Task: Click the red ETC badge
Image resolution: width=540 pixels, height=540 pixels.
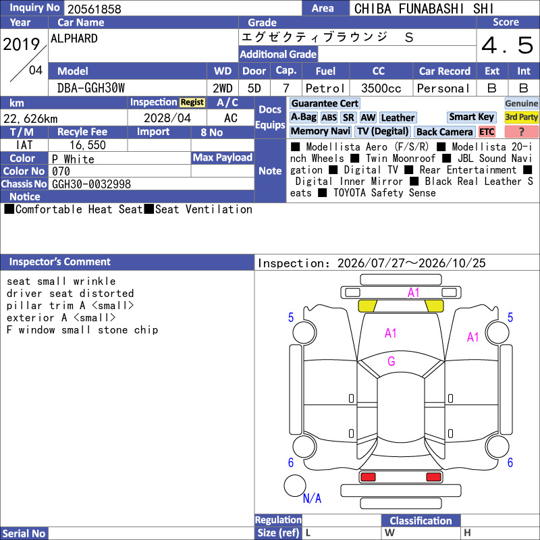Action: pos(487,132)
